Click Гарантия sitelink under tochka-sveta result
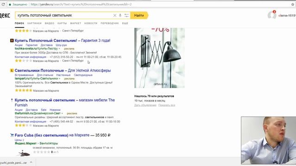The height and width of the screenshot is (166, 296). click(x=31, y=45)
